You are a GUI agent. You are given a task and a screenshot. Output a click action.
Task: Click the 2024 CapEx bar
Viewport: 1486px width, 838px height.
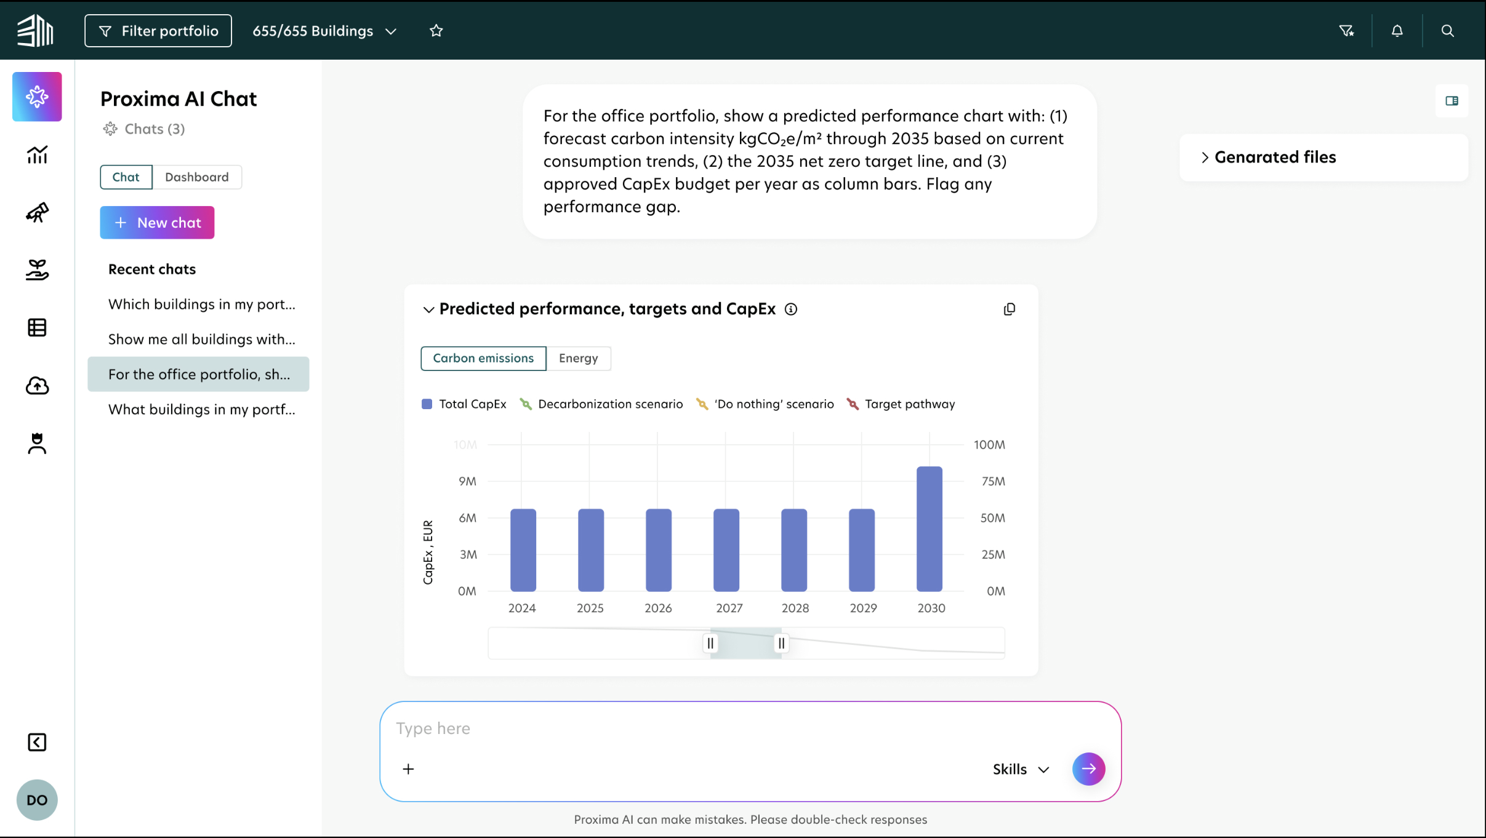point(523,551)
